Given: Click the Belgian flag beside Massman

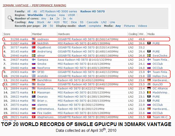Looking at the screenshot, I should 34,92.
